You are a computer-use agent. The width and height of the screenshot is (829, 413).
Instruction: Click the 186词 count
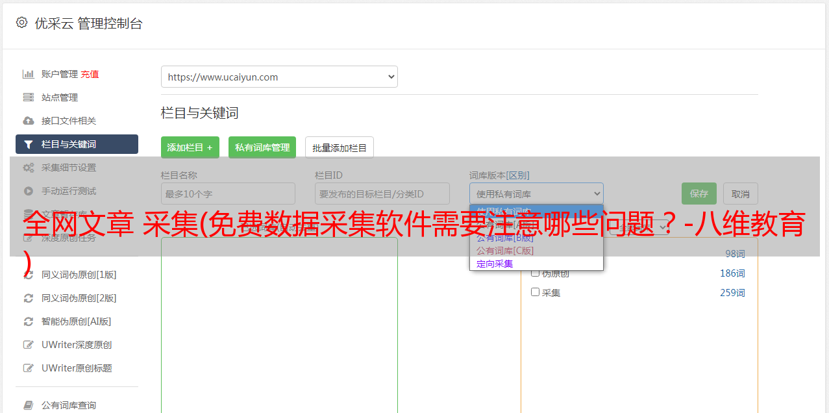[732, 273]
